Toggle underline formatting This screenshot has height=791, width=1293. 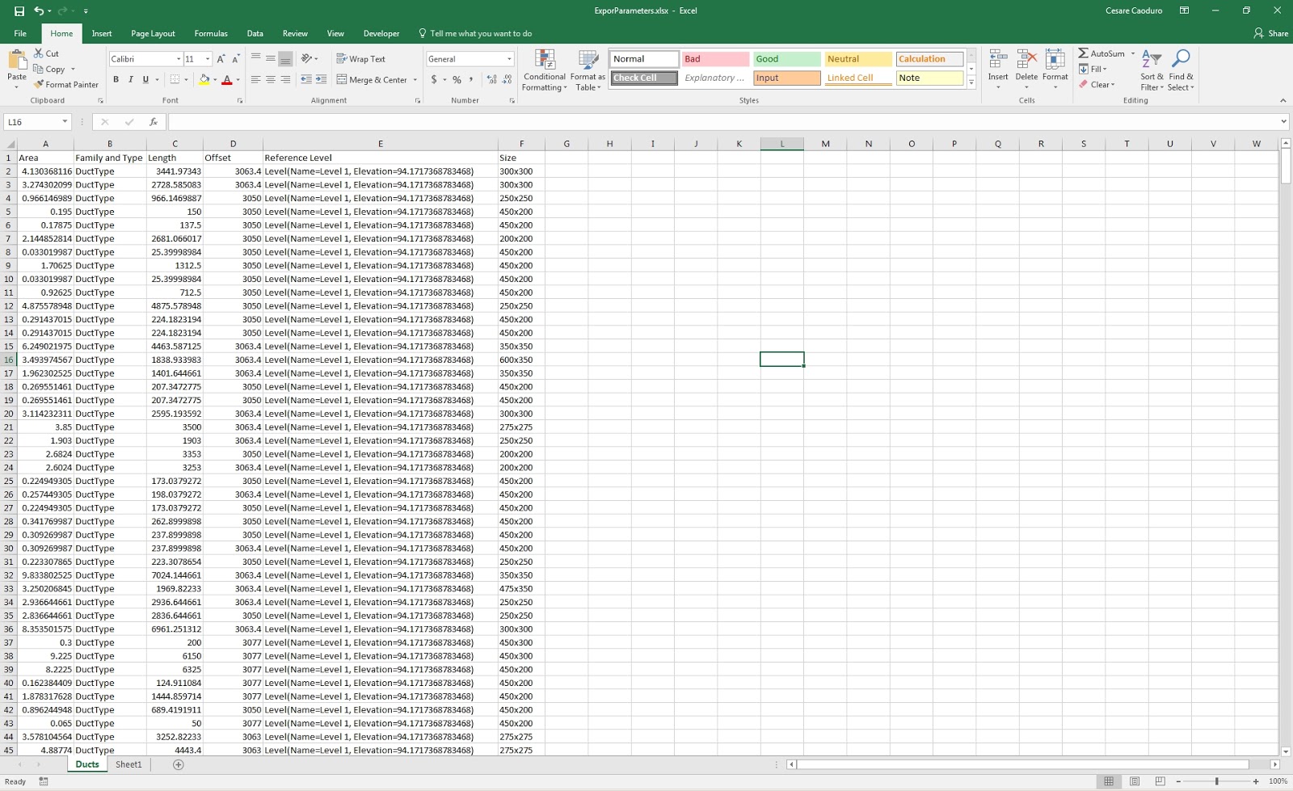[x=144, y=79]
